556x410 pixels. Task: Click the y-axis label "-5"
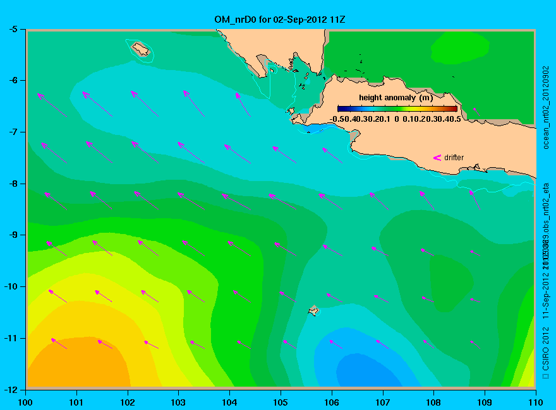point(13,29)
